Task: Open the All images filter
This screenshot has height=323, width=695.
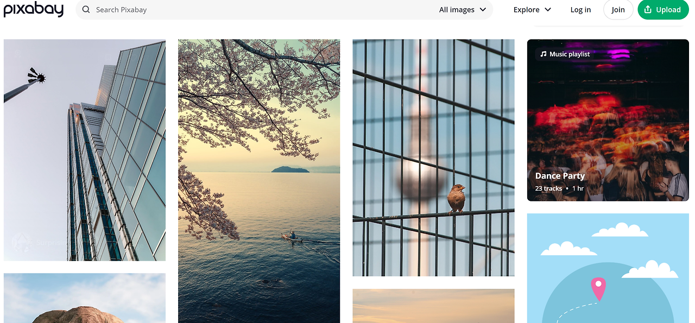Action: pos(463,10)
